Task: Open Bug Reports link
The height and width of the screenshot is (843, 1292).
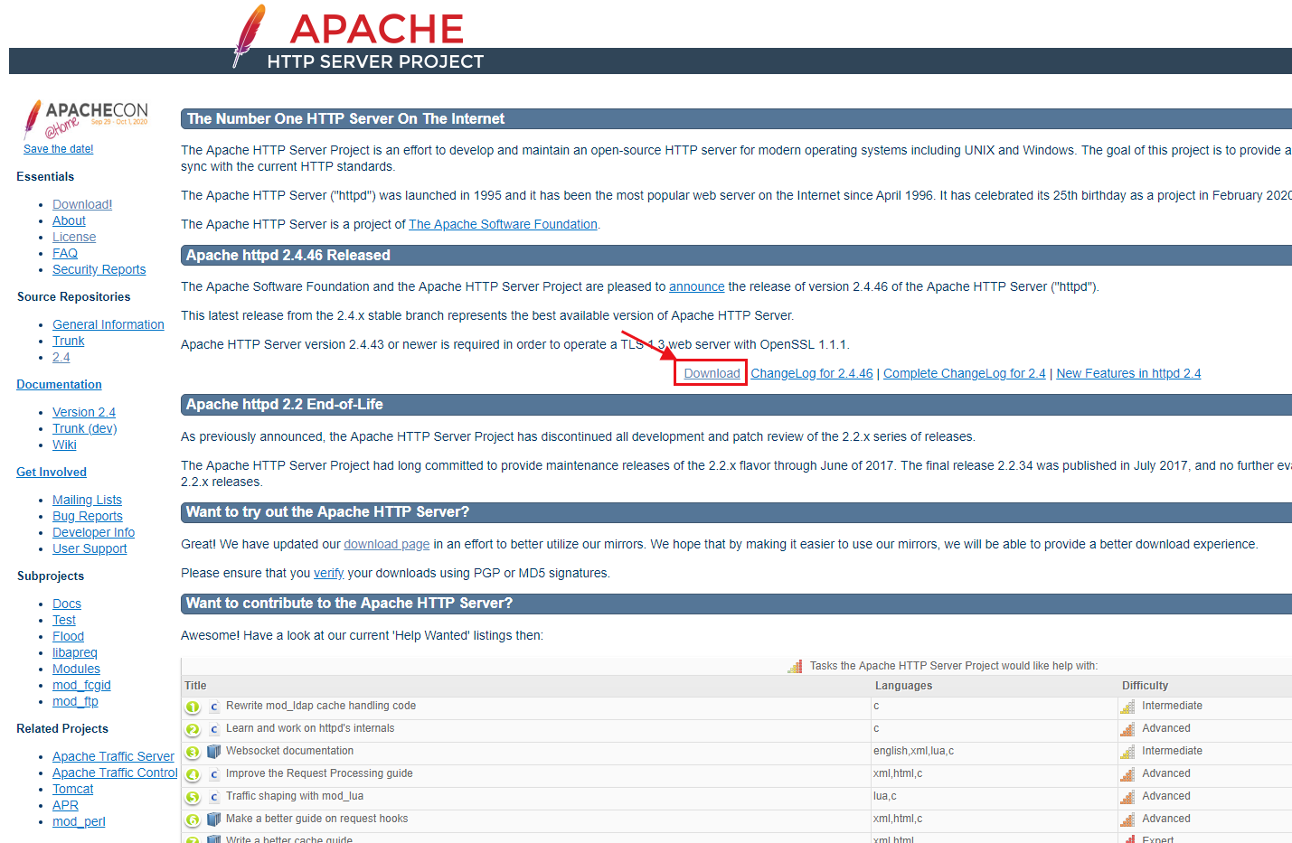Action: point(88,516)
